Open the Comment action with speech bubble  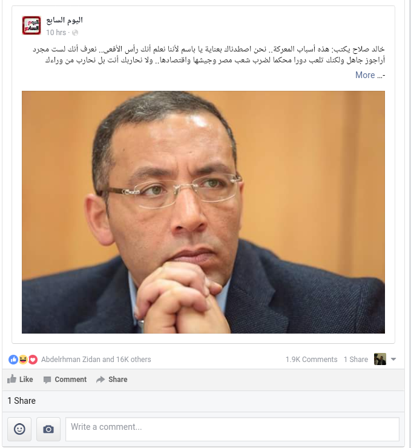pyautogui.click(x=65, y=380)
